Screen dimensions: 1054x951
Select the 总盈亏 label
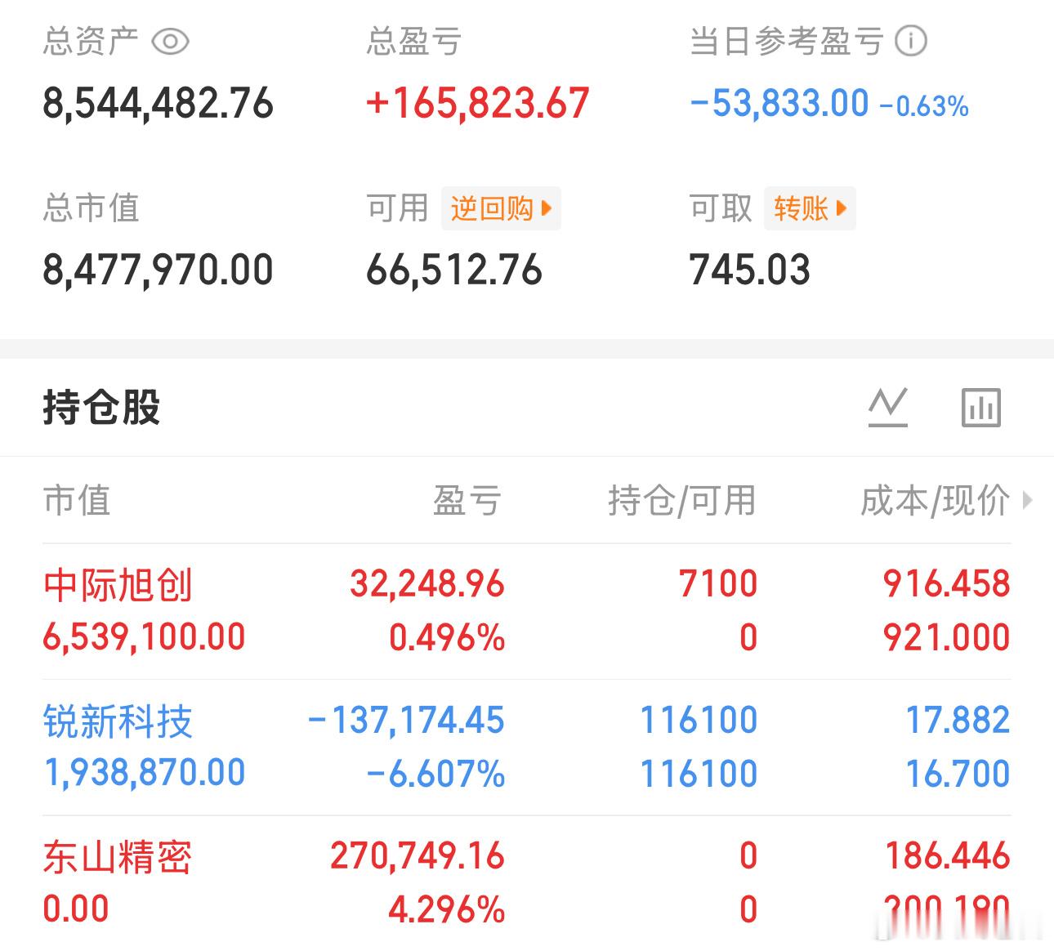click(x=414, y=41)
